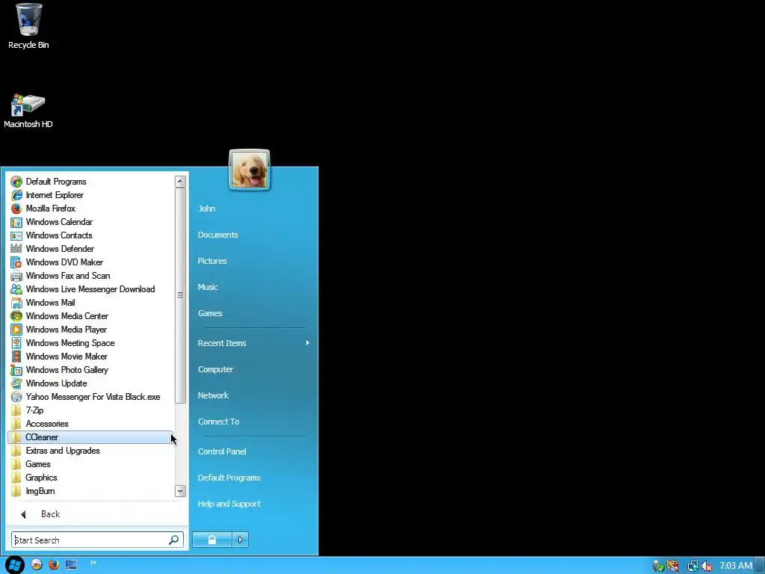
Task: Expand the Graphics folder
Action: click(90, 478)
